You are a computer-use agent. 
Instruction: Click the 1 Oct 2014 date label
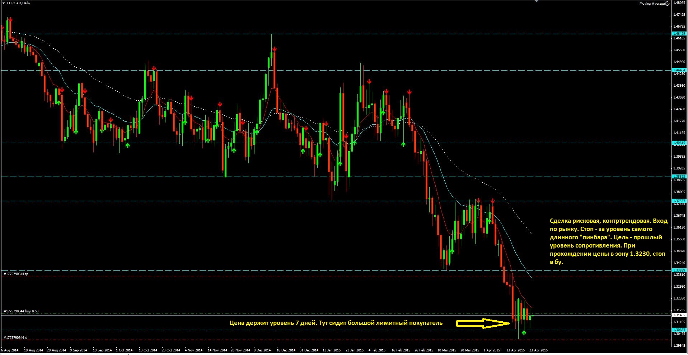coord(124,350)
